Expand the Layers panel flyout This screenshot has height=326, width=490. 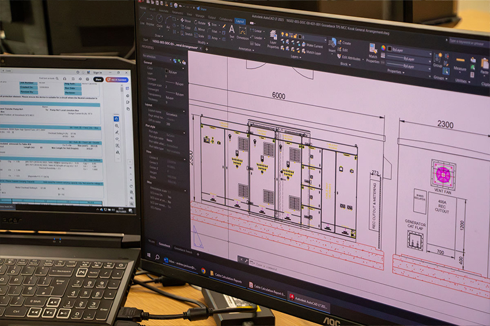[296, 57]
